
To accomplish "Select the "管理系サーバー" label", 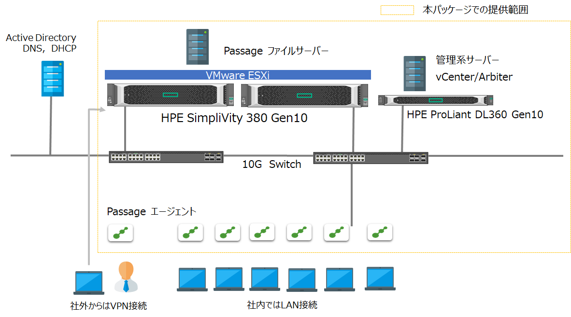I will click(467, 60).
